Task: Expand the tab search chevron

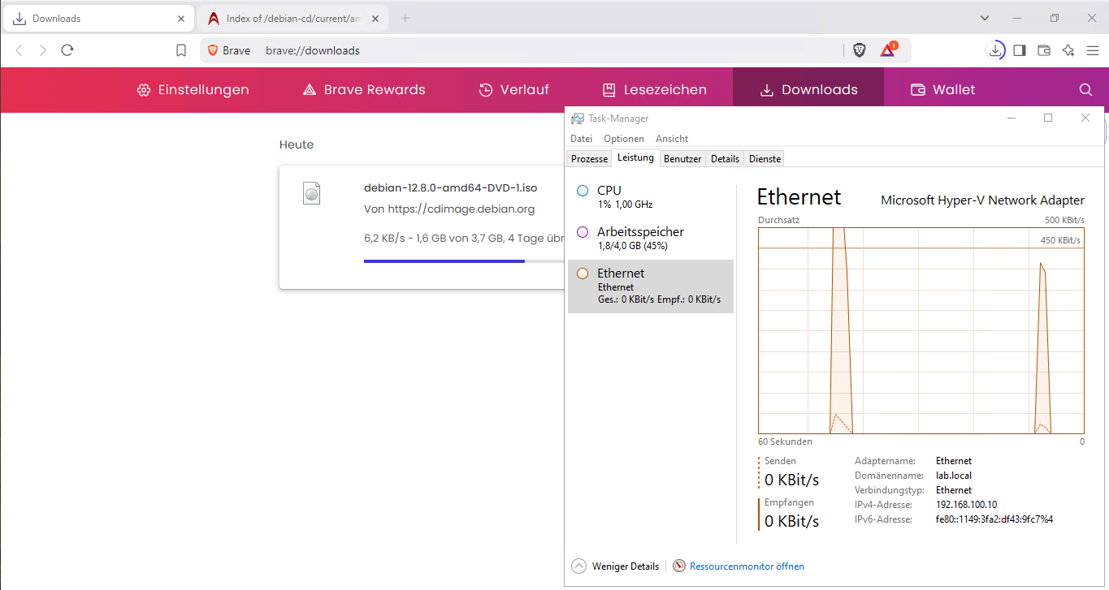Action: (x=985, y=18)
